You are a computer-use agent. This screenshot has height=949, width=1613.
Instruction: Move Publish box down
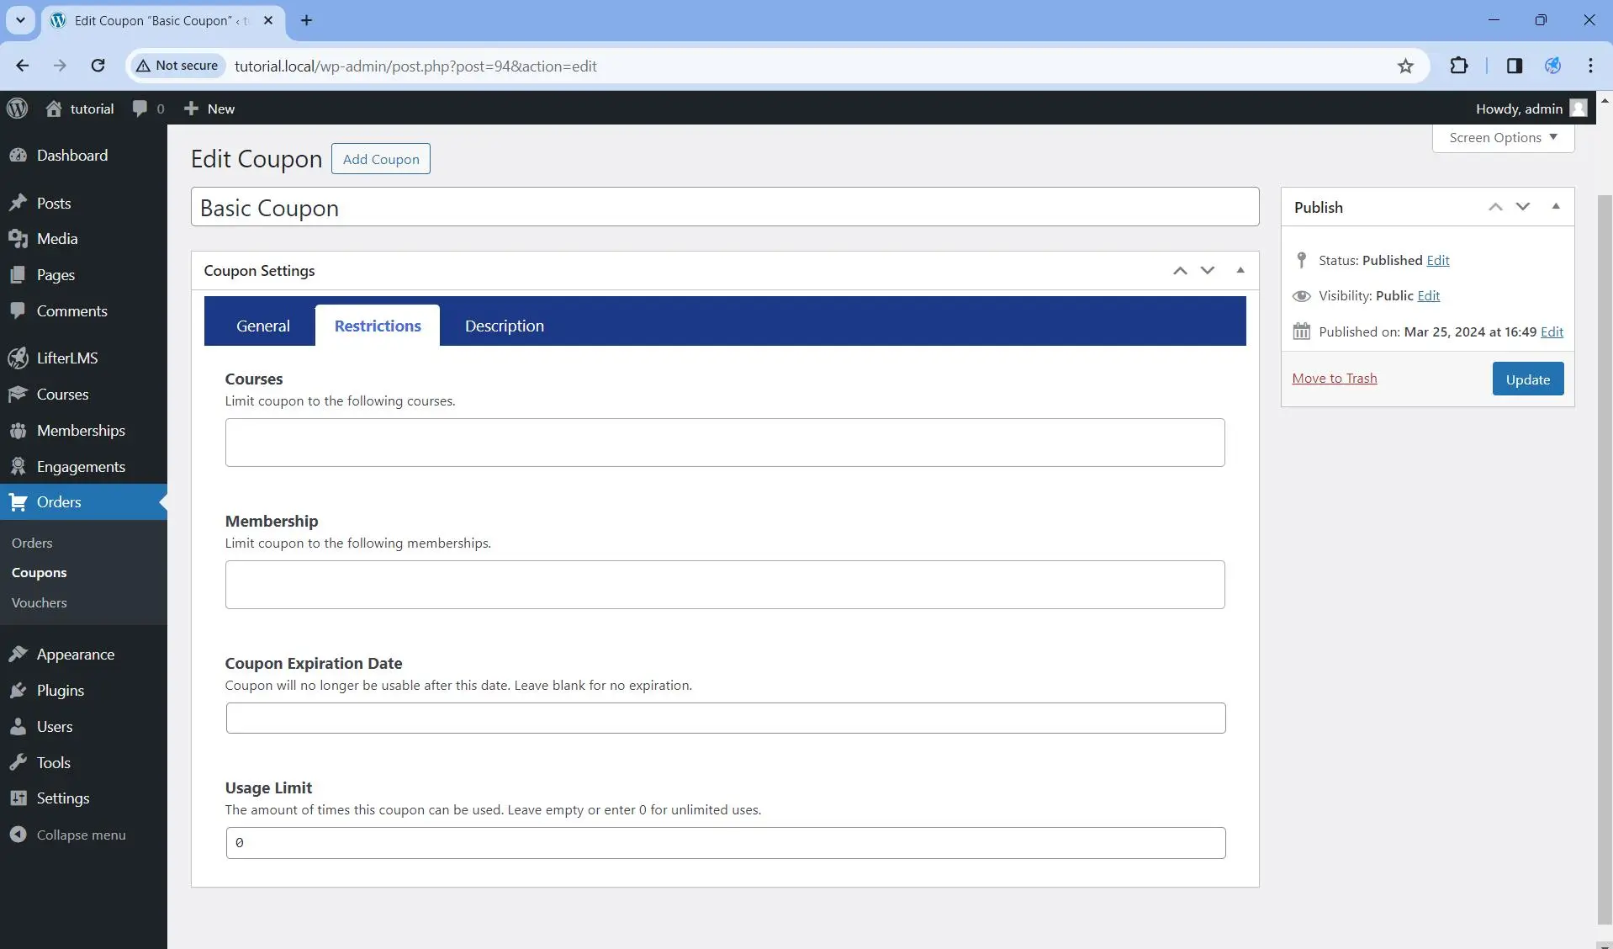[x=1523, y=207]
